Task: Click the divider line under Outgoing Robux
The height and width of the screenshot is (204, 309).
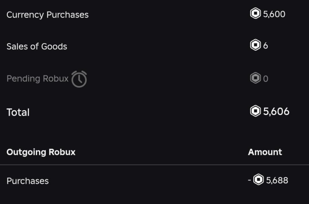Action: [154, 165]
